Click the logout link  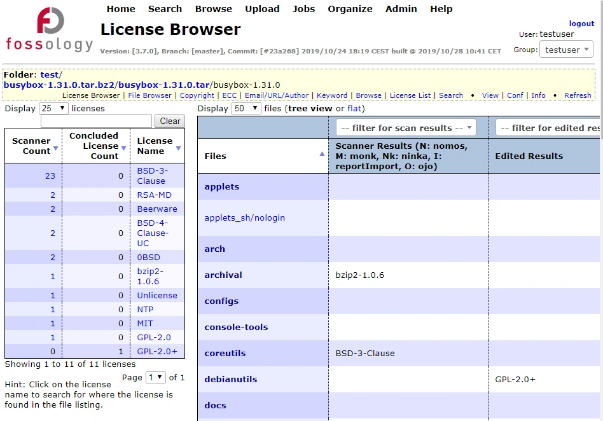click(x=581, y=24)
